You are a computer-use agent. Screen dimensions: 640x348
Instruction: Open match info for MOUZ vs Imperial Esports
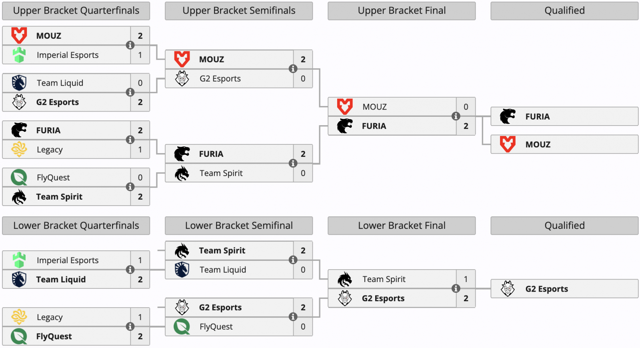(130, 45)
